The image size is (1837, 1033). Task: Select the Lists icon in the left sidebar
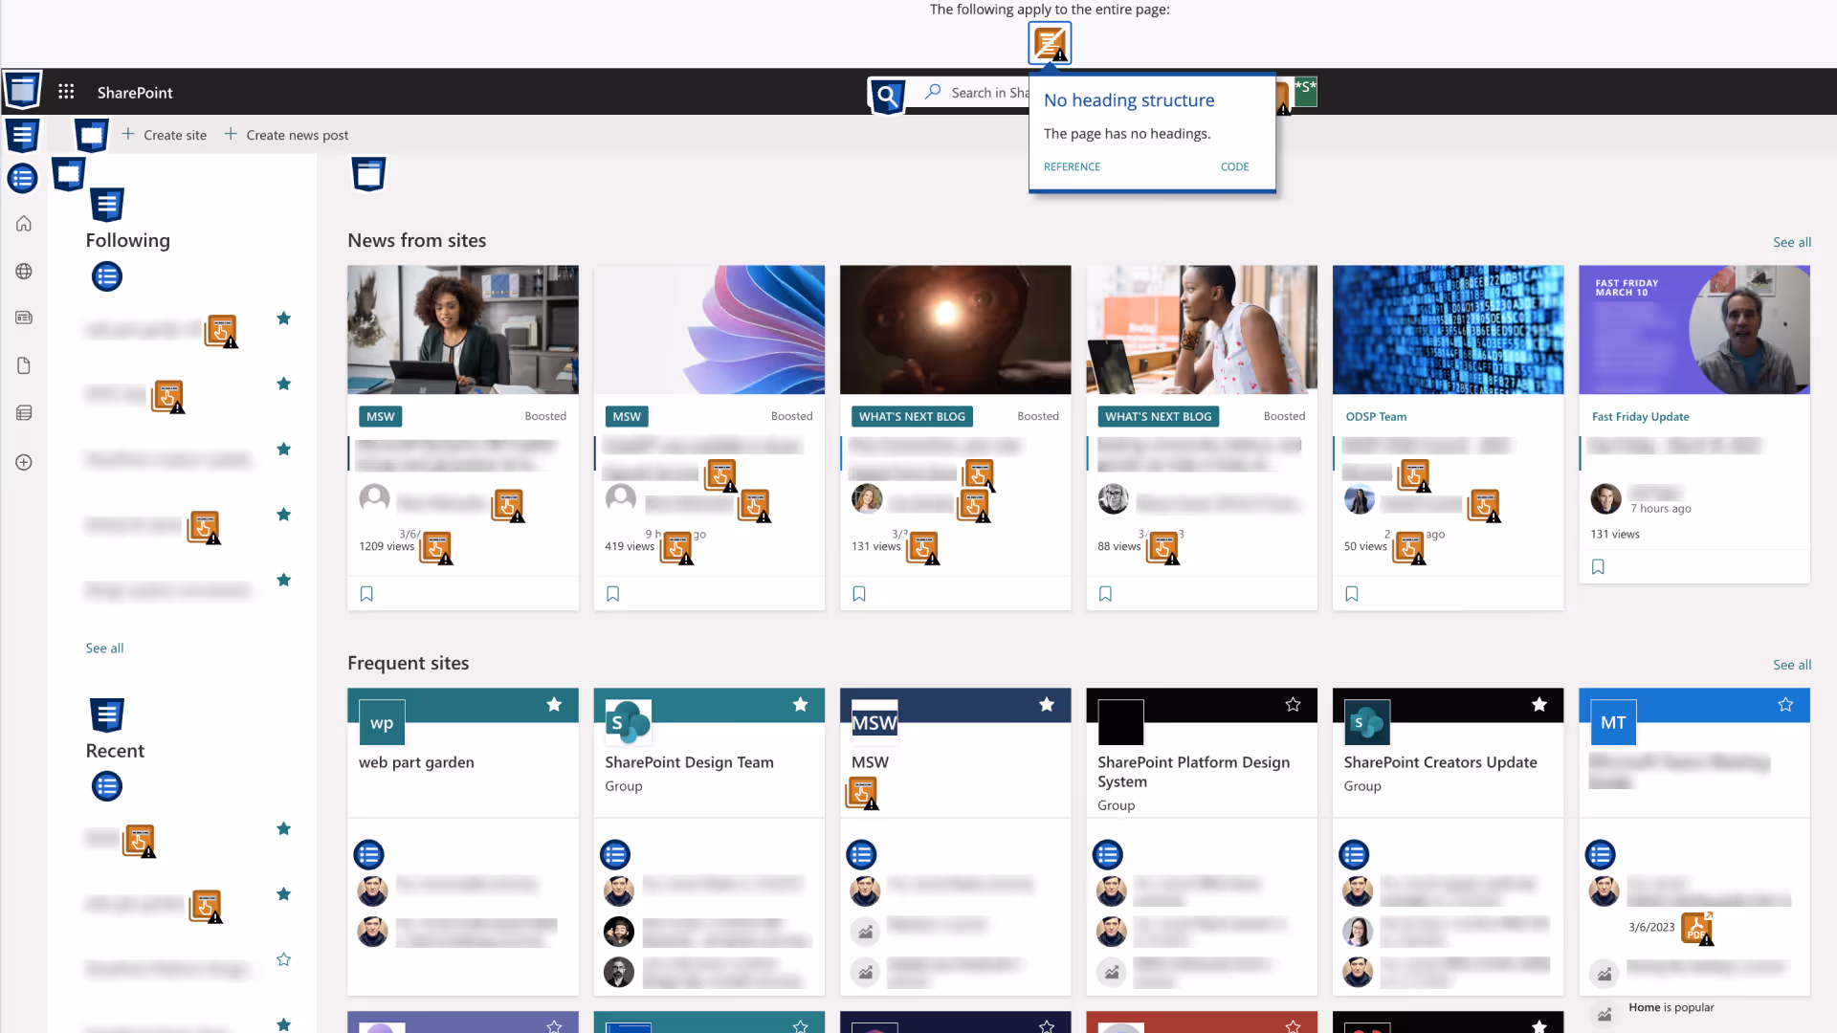[x=23, y=412]
